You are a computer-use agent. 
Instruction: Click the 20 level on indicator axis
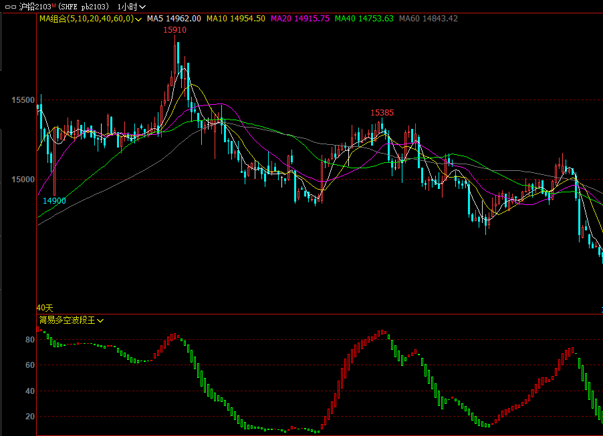tap(30, 417)
